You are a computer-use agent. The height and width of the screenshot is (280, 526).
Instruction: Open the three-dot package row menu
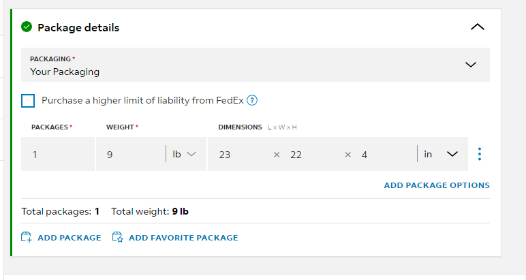tap(480, 154)
